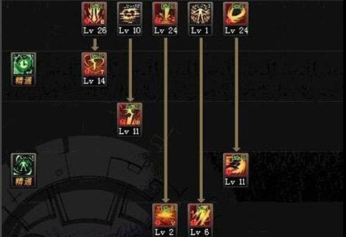346x237 pixels.
Task: Click the green clock passive skill icon
Action: 23,64
